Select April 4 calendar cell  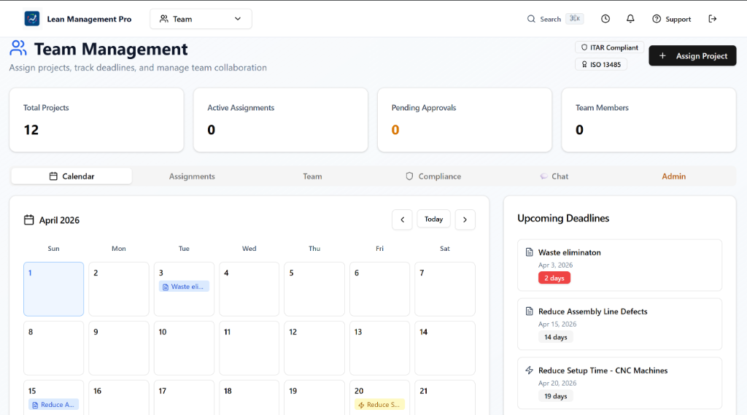pos(249,289)
